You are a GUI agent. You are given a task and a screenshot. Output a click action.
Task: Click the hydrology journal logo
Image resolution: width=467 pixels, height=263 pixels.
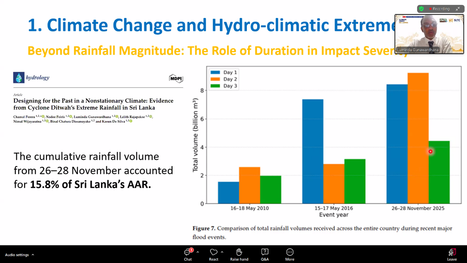(x=31, y=77)
